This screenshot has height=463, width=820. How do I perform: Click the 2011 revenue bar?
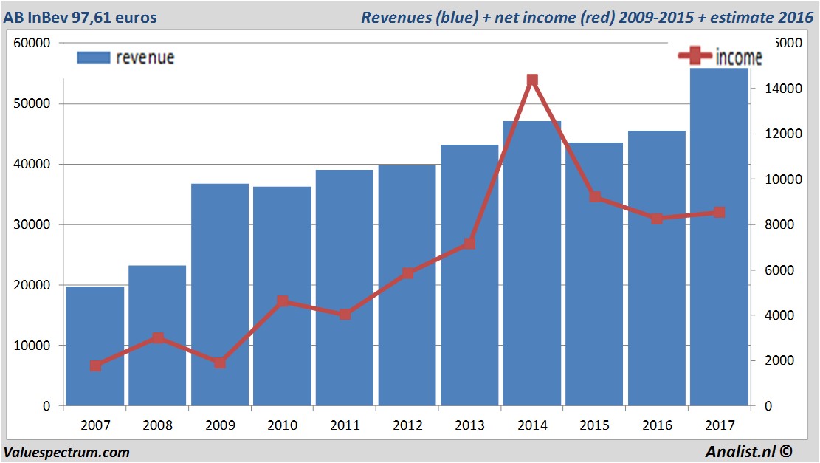345,288
